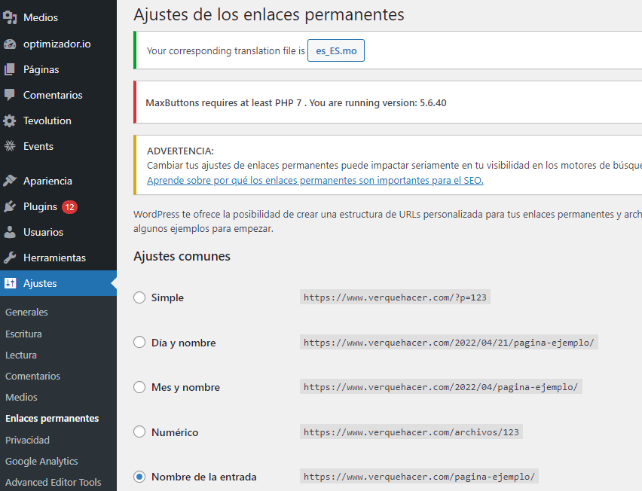The height and width of the screenshot is (491, 642).
Task: Click the Plugins 12 updates badge
Action: tap(69, 207)
